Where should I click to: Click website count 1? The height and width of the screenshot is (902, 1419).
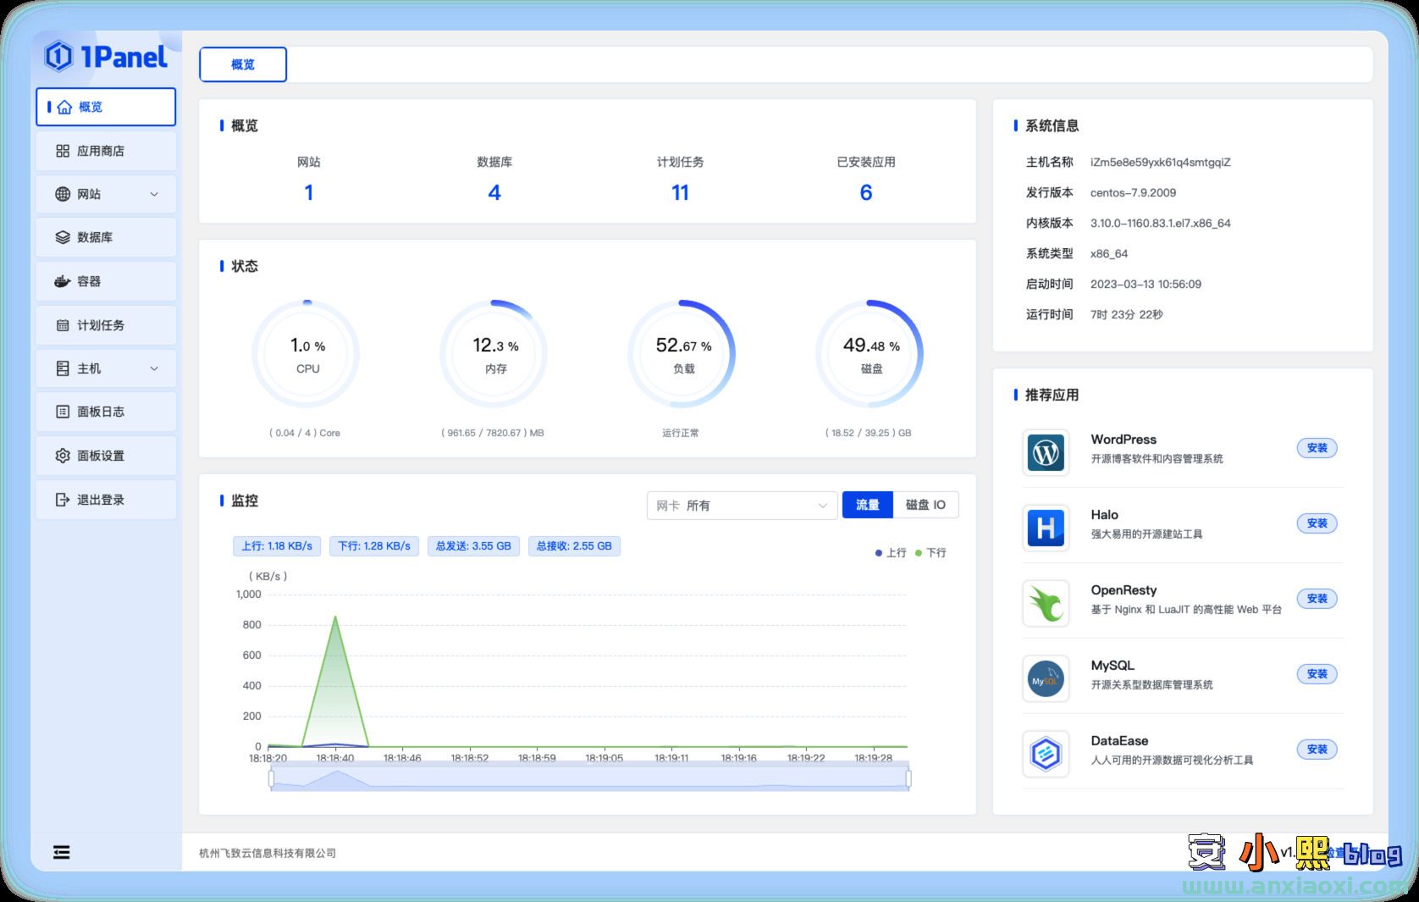pos(309,193)
